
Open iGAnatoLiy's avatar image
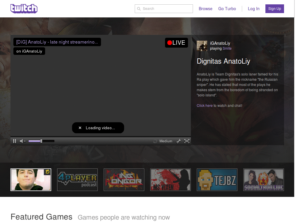point(202,46)
